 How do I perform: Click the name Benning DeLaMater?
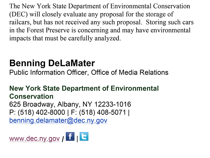(x=52, y=63)
